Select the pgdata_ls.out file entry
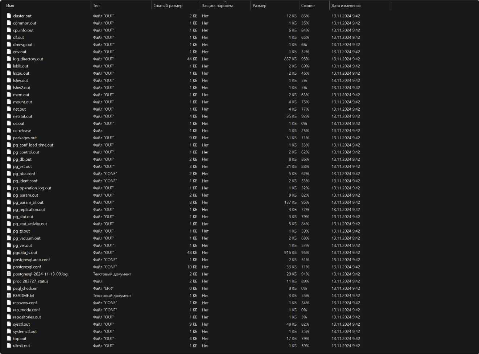This screenshot has width=479, height=354. tap(25, 252)
